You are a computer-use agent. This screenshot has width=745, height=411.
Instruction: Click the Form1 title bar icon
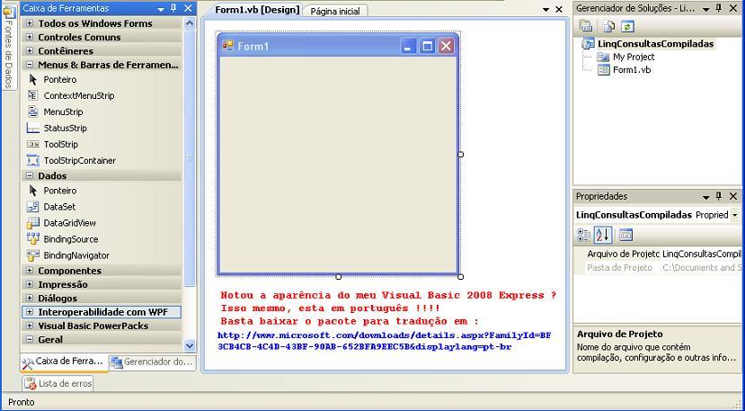228,46
